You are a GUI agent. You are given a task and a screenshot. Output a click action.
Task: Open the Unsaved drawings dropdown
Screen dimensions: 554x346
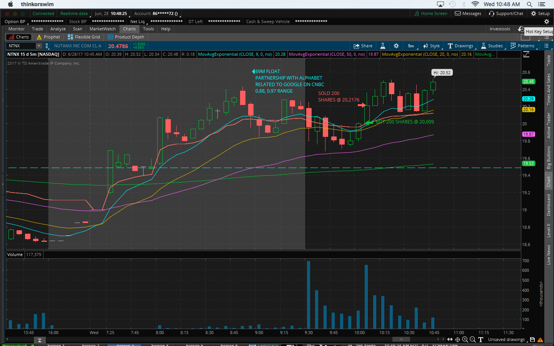(508, 339)
